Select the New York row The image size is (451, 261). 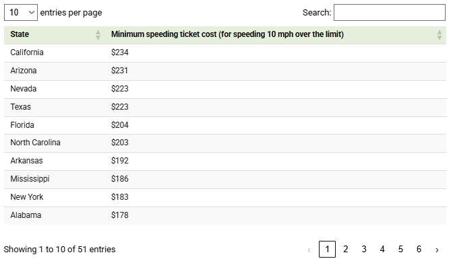225,197
